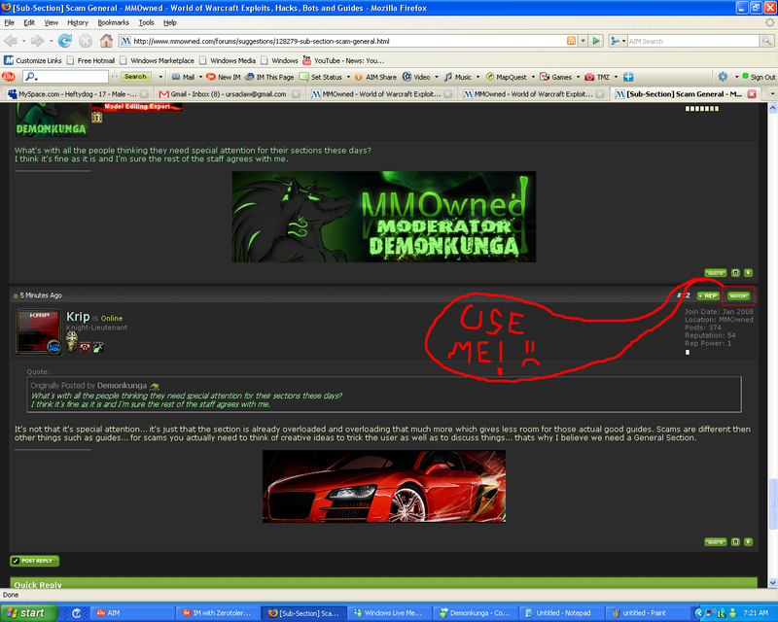Go back to the previous page

pyautogui.click(x=11, y=41)
